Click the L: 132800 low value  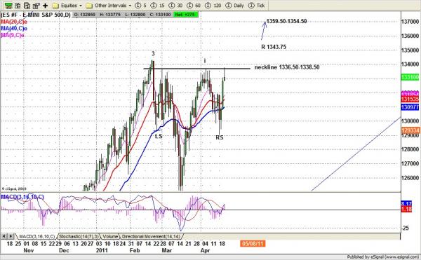coord(135,15)
